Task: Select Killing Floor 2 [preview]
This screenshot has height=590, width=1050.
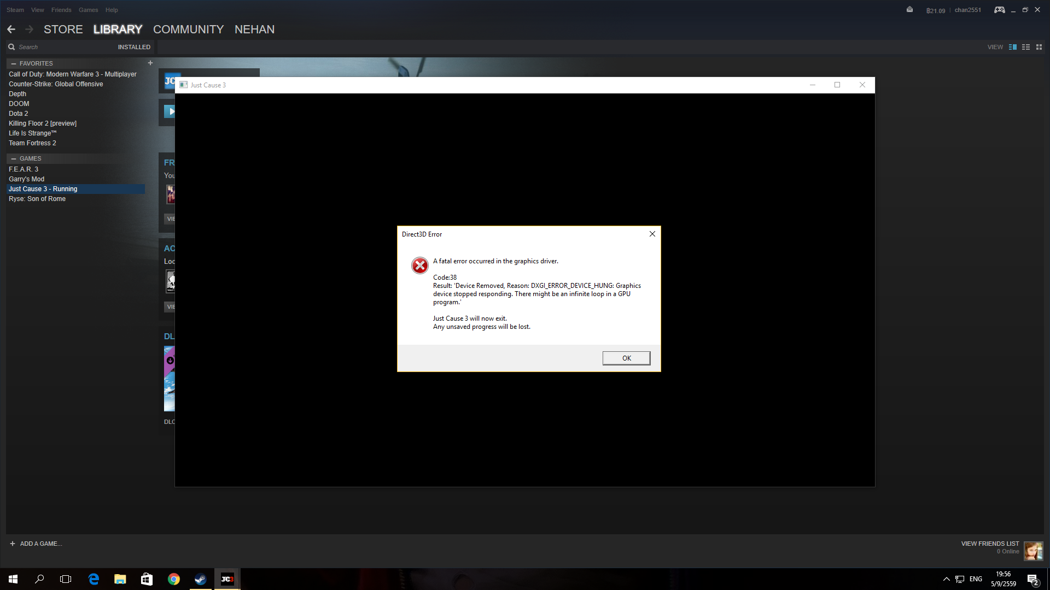Action: (43, 123)
